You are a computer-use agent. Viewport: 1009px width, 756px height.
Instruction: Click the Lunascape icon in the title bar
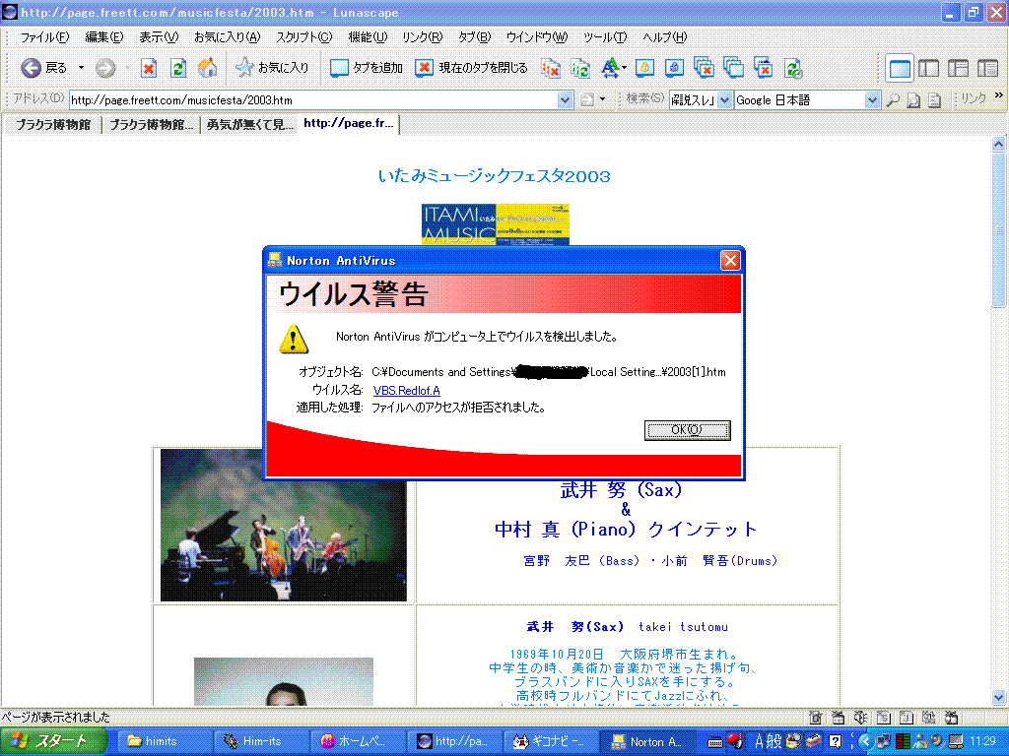click(9, 12)
